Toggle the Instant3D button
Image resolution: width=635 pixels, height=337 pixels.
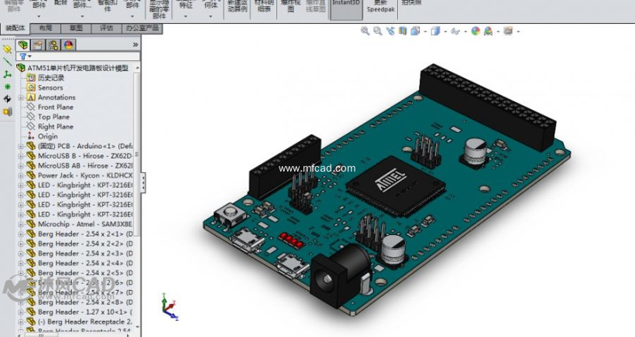point(346,9)
